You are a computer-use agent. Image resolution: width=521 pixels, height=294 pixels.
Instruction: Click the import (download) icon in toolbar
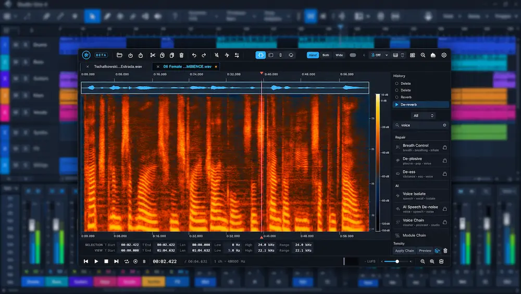(130, 55)
